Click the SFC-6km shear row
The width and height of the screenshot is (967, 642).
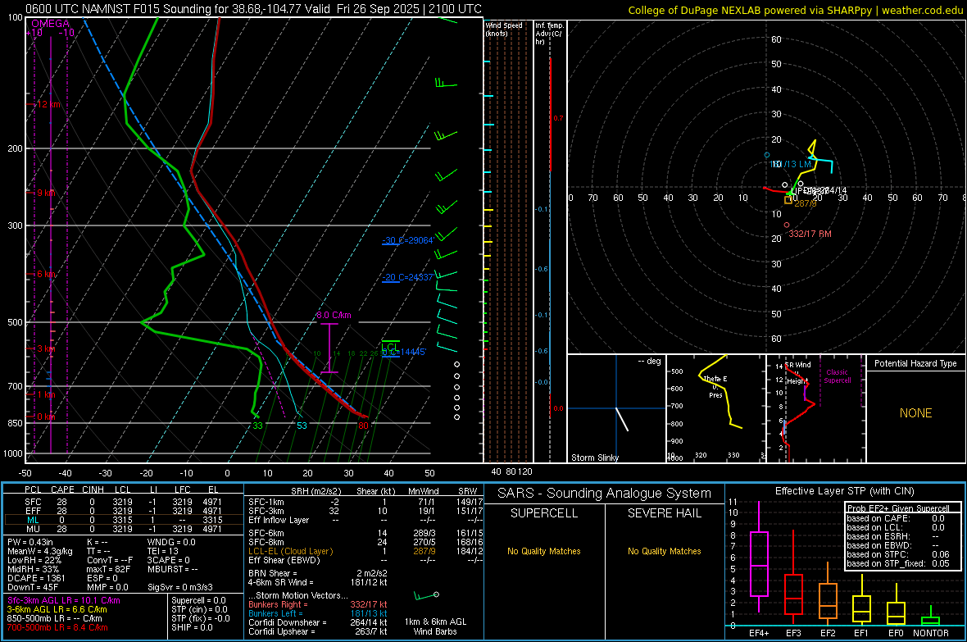(365, 533)
